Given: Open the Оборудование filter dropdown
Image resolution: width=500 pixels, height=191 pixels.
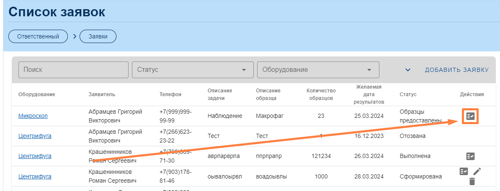Looking at the screenshot, I should point(318,70).
